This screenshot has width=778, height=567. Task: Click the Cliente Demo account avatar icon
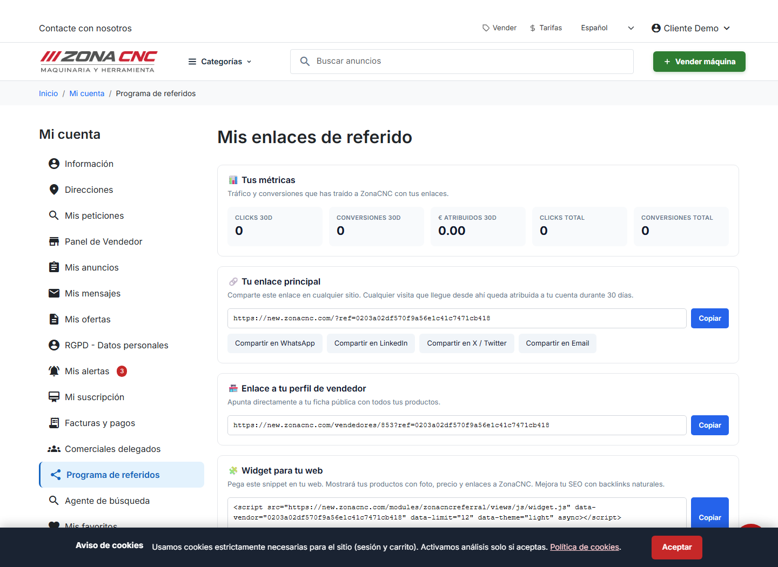656,28
